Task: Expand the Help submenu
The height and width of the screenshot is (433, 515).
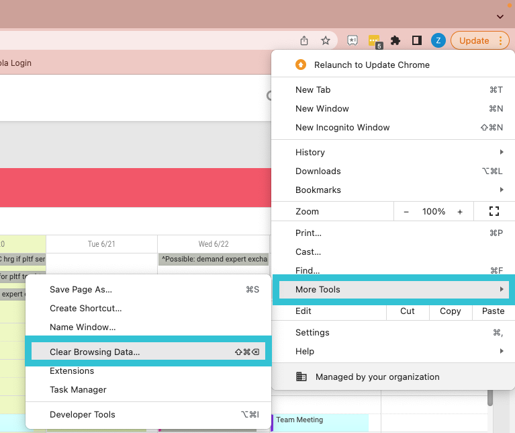Action: coord(399,351)
